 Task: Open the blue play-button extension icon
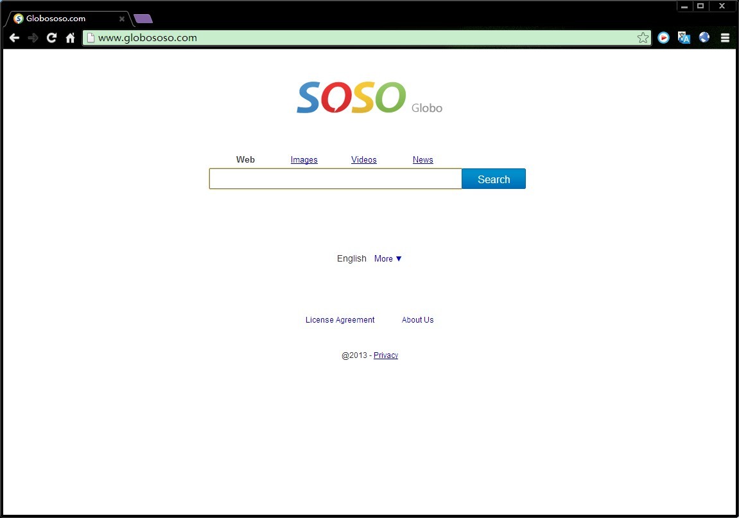point(663,37)
